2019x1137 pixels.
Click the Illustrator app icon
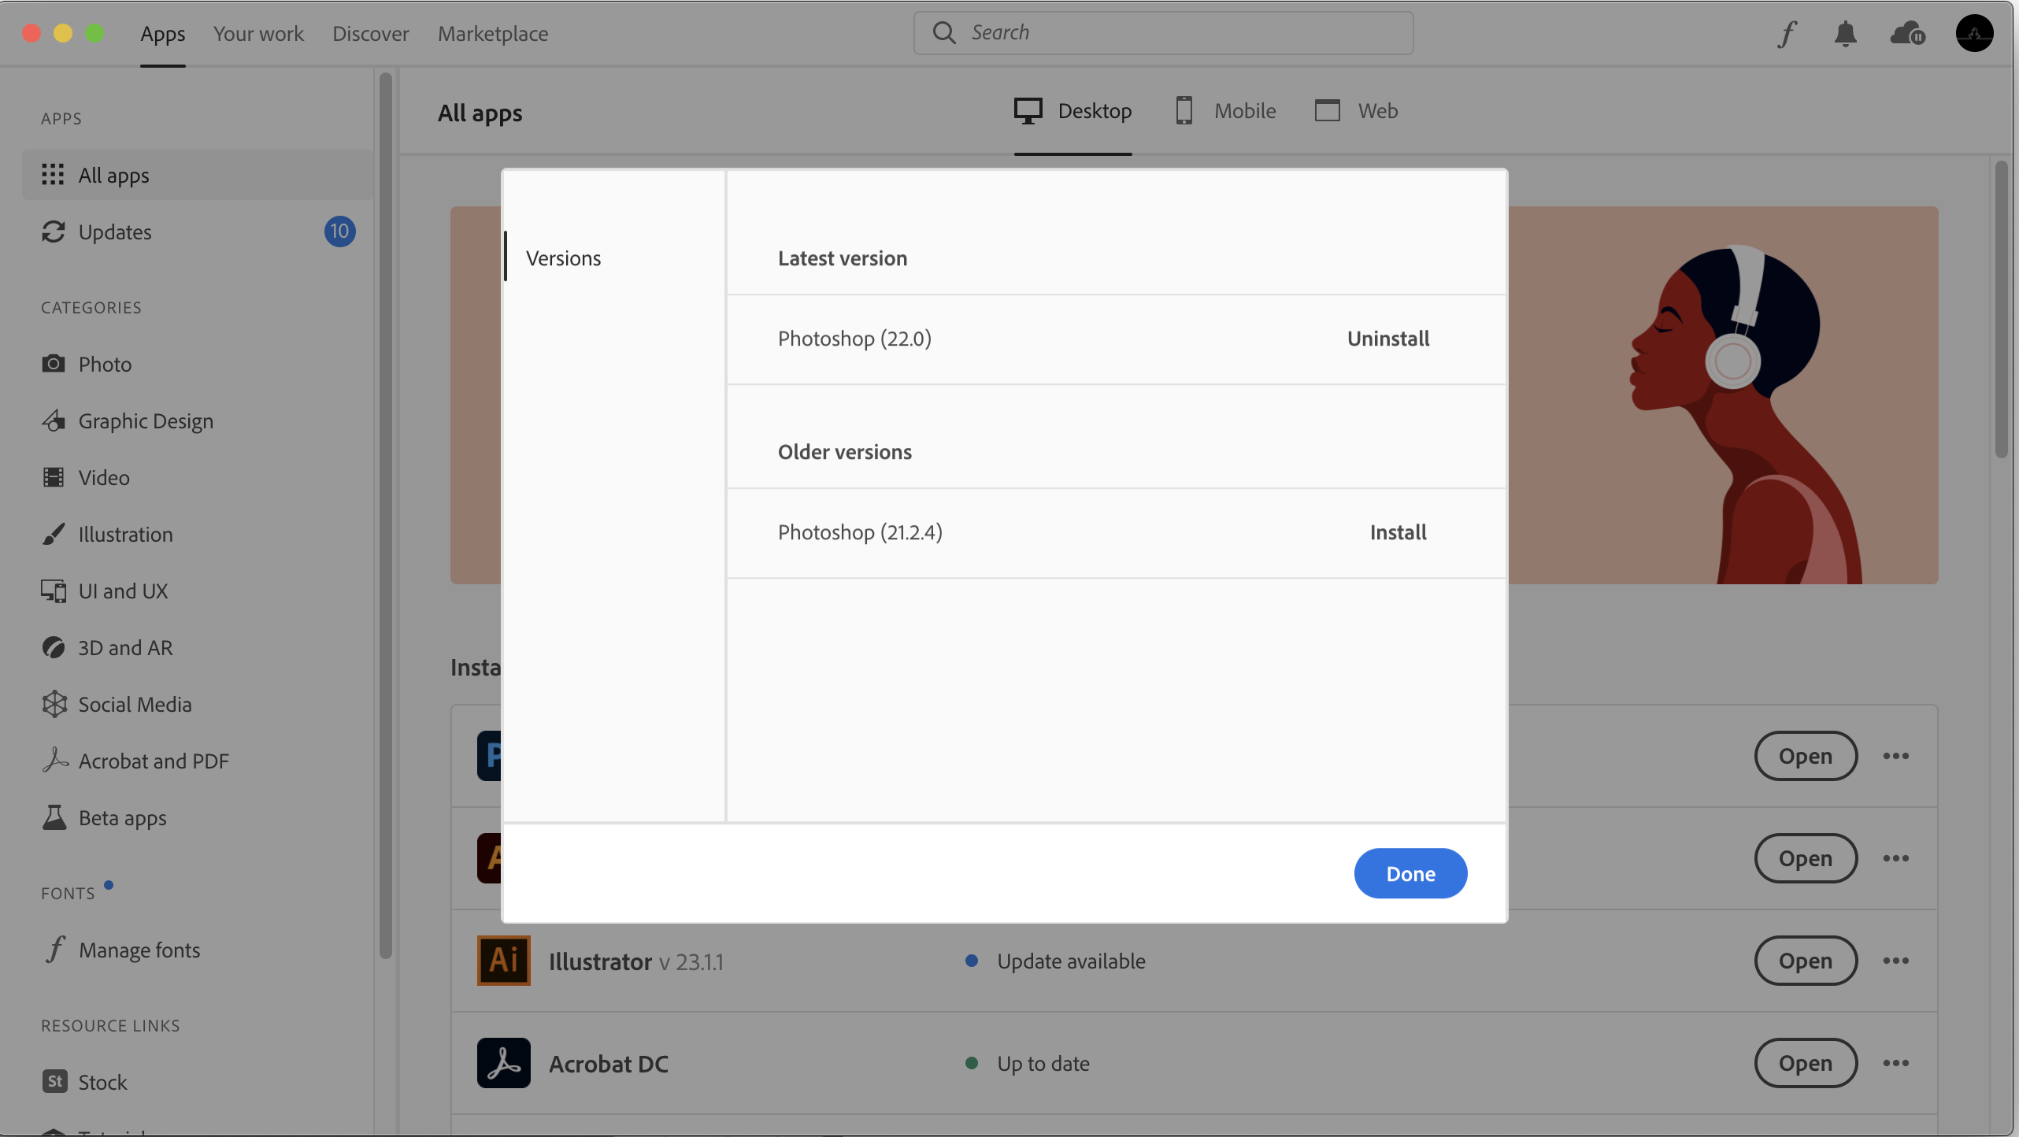[x=503, y=961]
